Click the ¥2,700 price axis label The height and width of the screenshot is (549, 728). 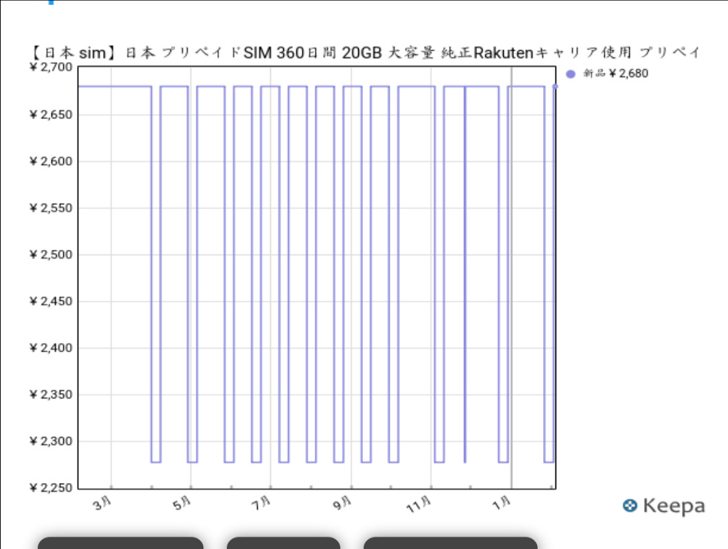point(51,67)
